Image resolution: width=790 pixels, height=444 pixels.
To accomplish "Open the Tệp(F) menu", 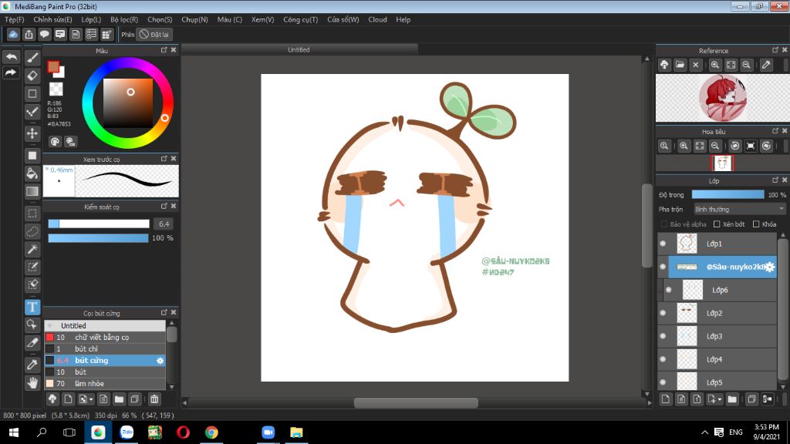I will coord(15,19).
